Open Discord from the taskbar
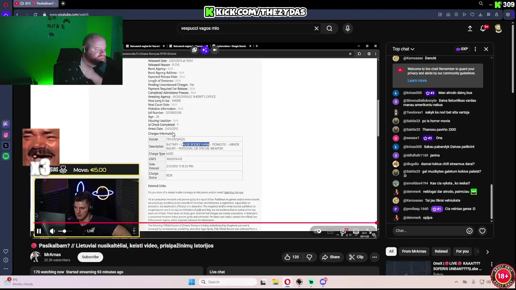516x290 pixels. (x=323, y=282)
